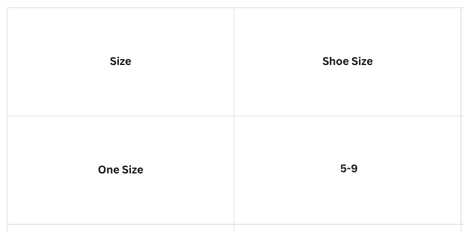Screen dimensions: 464x232
Task: Click the "One Size" cell text
Action: point(121,170)
